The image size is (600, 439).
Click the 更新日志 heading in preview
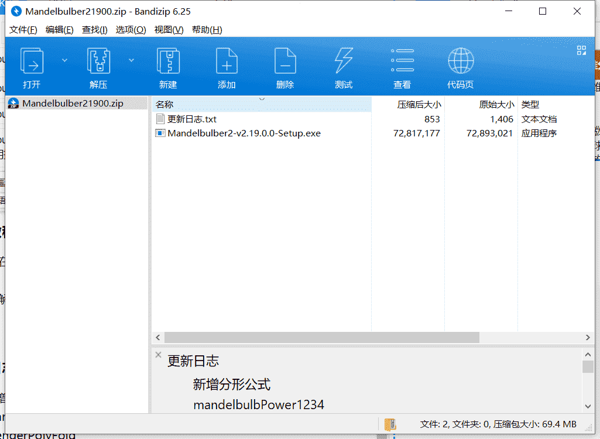[193, 361]
